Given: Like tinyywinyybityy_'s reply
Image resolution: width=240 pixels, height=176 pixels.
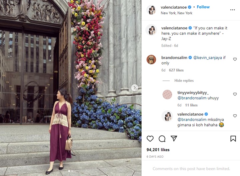Looking at the screenshot, I should coord(235,94).
